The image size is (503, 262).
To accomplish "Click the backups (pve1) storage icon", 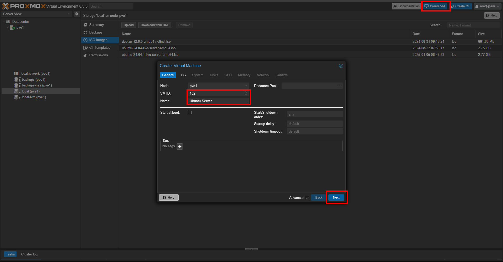I will 17,79.
